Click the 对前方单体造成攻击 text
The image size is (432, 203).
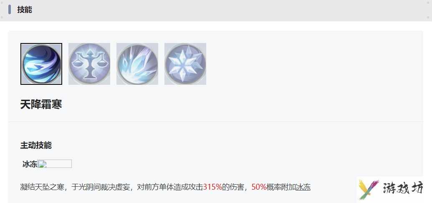[170, 187]
